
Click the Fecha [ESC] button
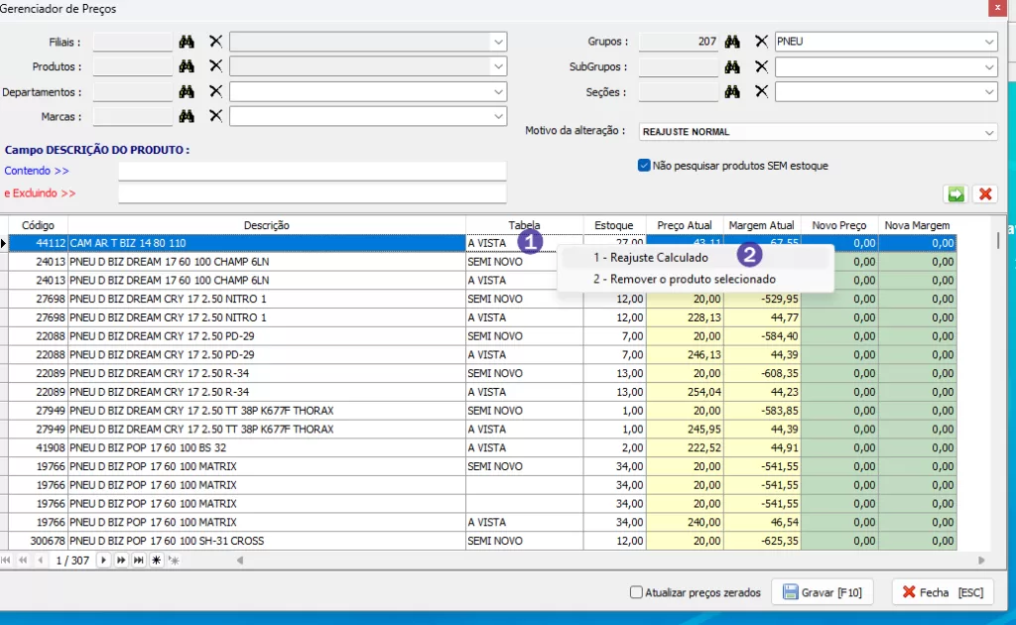[942, 592]
